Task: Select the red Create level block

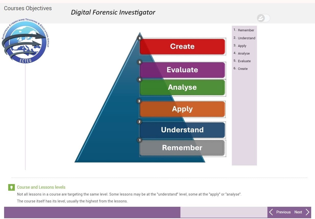Action: 182,46
